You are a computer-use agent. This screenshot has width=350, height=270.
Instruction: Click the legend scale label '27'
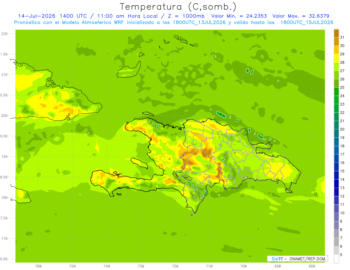342,70
